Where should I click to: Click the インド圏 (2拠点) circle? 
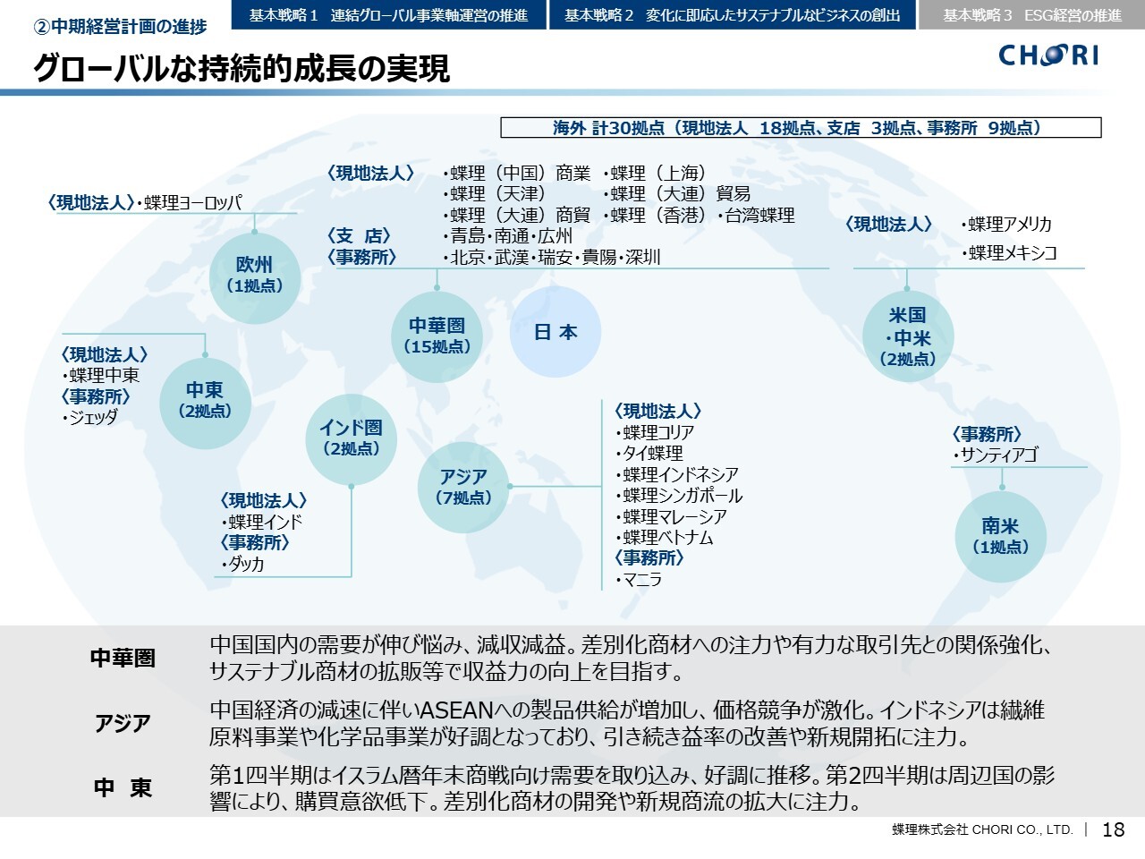click(x=351, y=438)
